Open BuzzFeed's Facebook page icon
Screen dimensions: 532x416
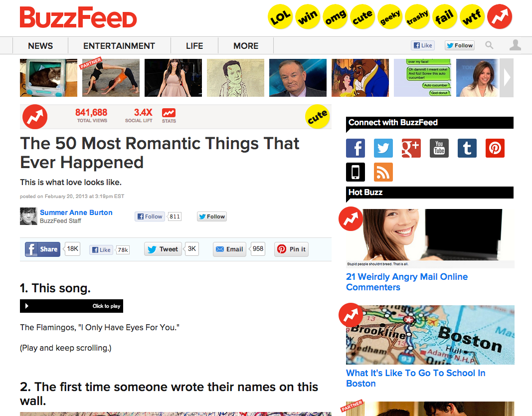(x=355, y=148)
